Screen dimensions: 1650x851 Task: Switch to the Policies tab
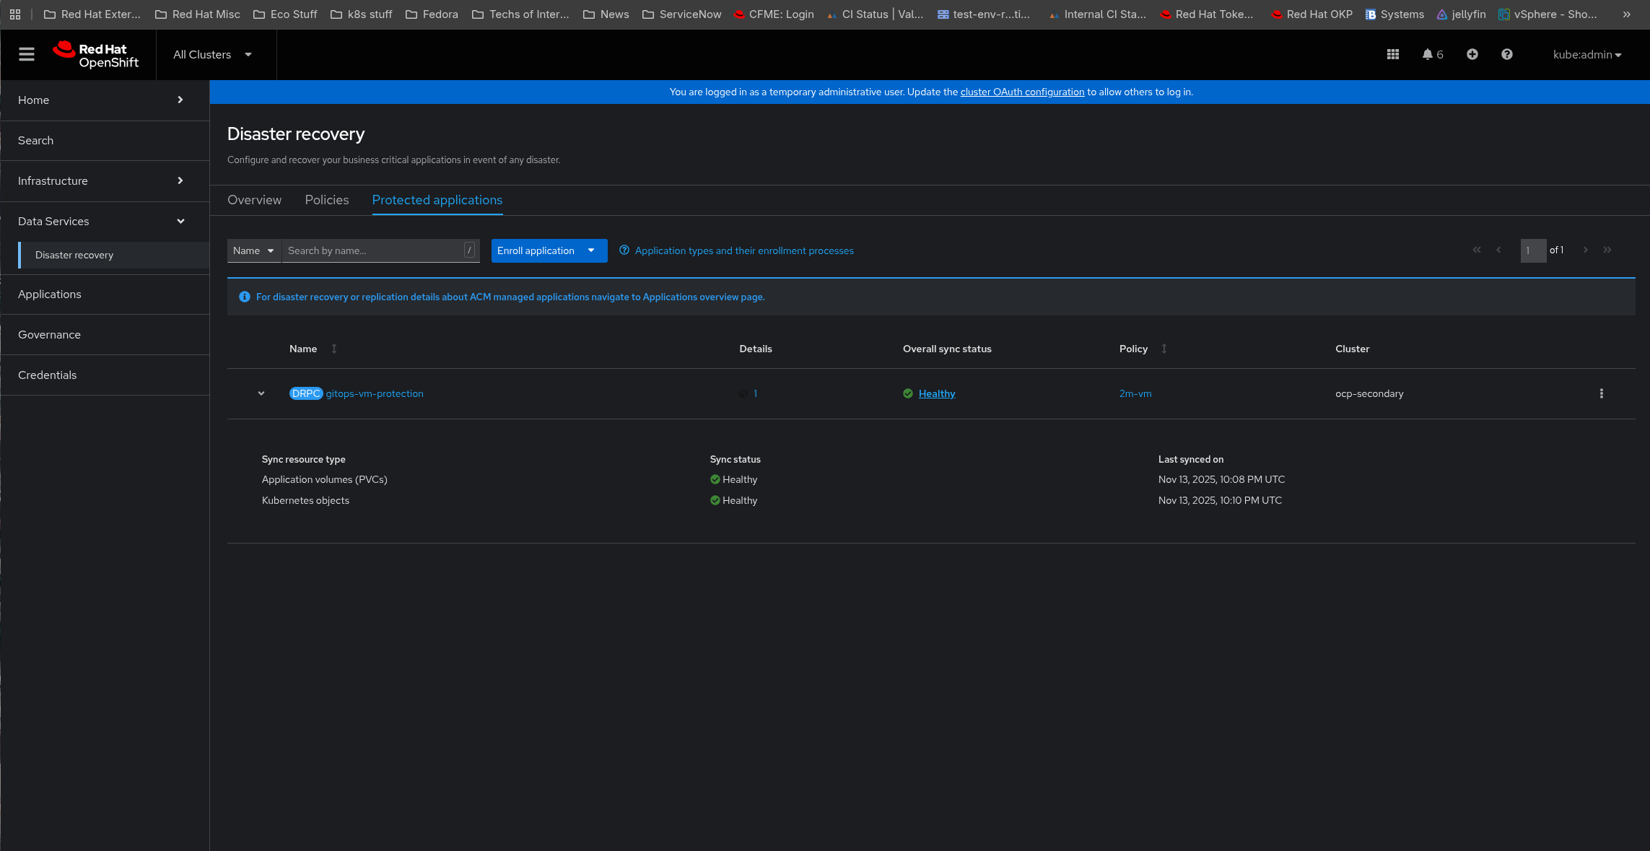tap(327, 200)
